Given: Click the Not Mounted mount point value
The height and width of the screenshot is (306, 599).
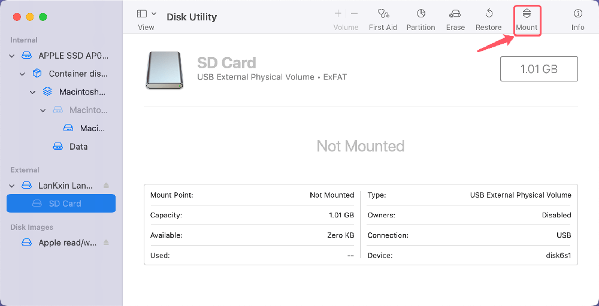Looking at the screenshot, I should pyautogui.click(x=332, y=195).
